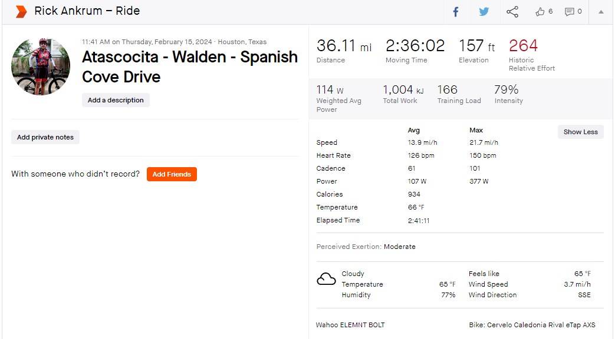Click the orange Add Friends button

(172, 174)
